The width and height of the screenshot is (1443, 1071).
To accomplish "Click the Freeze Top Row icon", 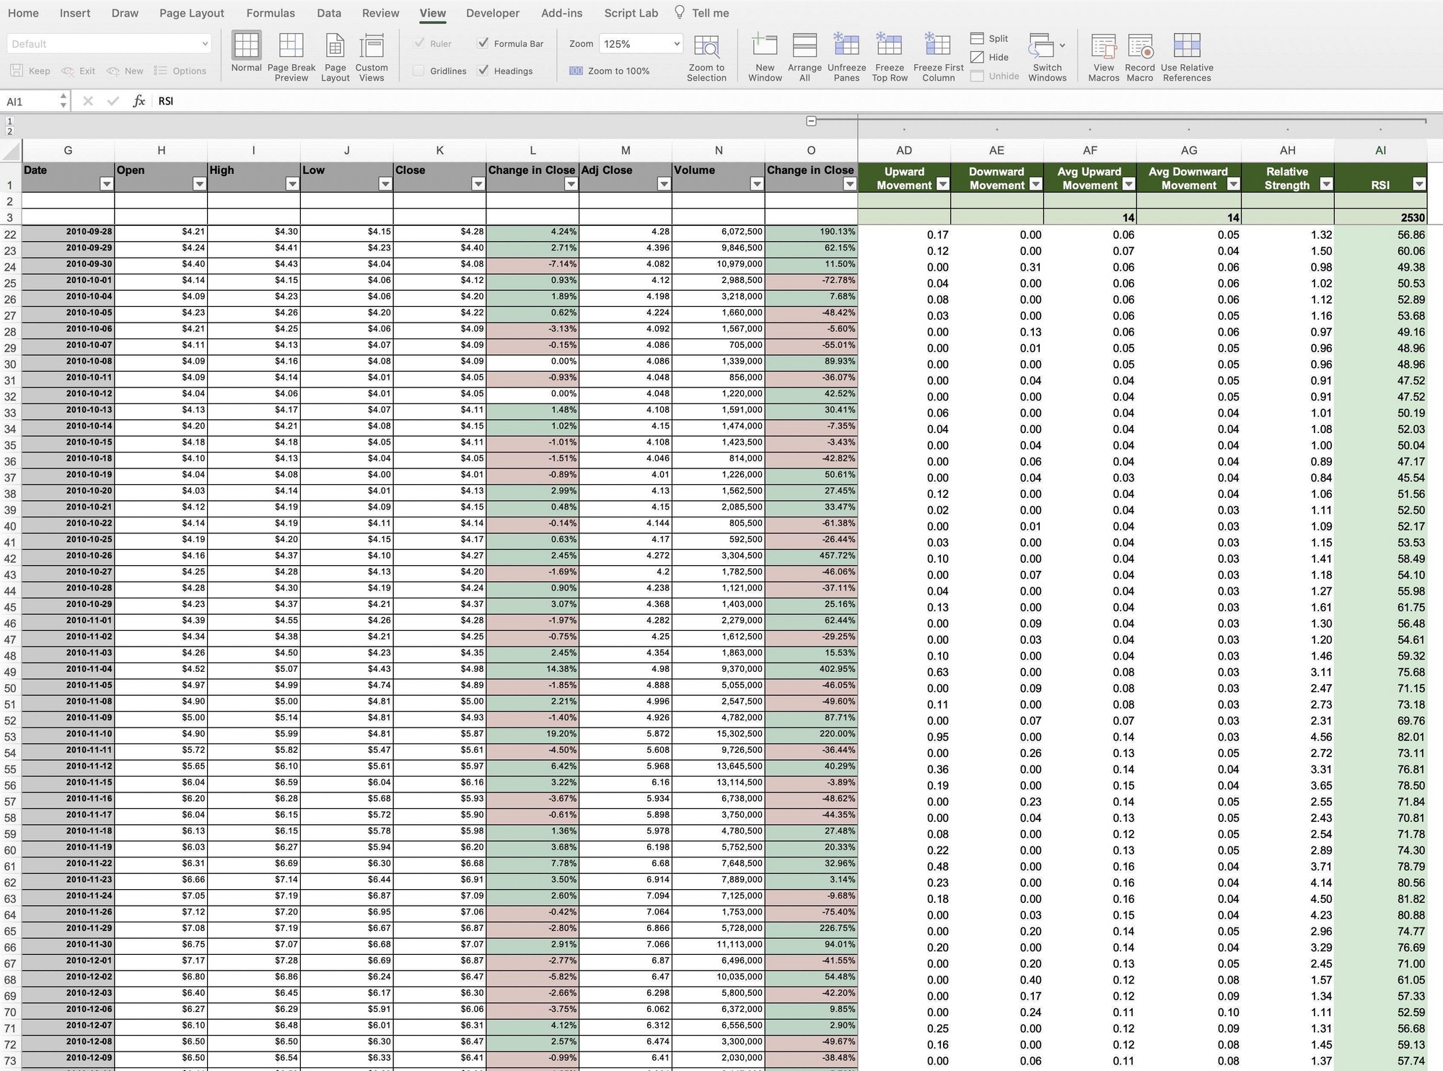I will pos(890,51).
